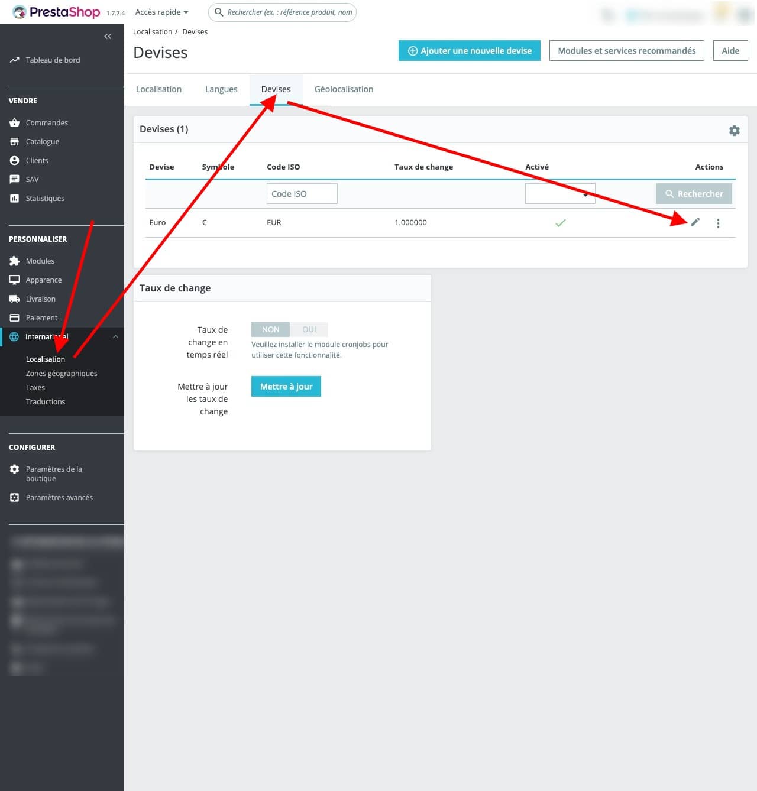Screen dimensions: 757x791
Task: Type in the Code ISO filter field
Action: coord(302,193)
